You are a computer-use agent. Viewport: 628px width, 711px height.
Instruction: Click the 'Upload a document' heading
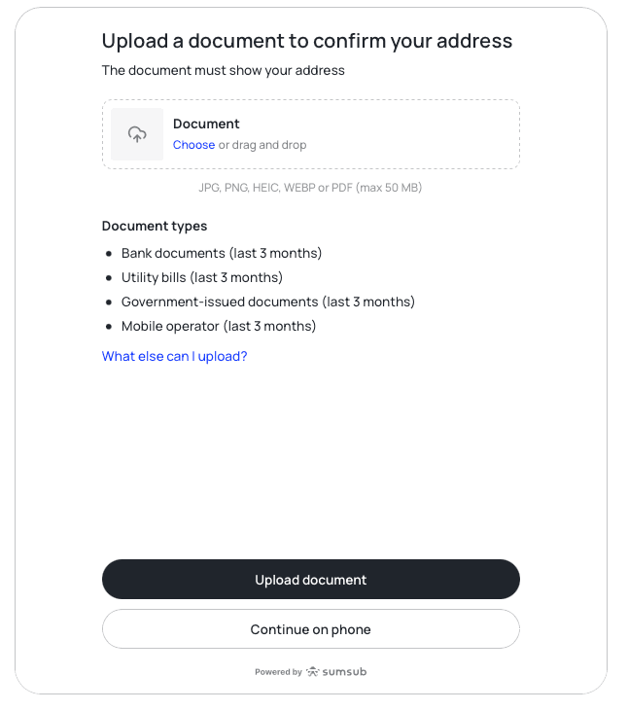307,41
